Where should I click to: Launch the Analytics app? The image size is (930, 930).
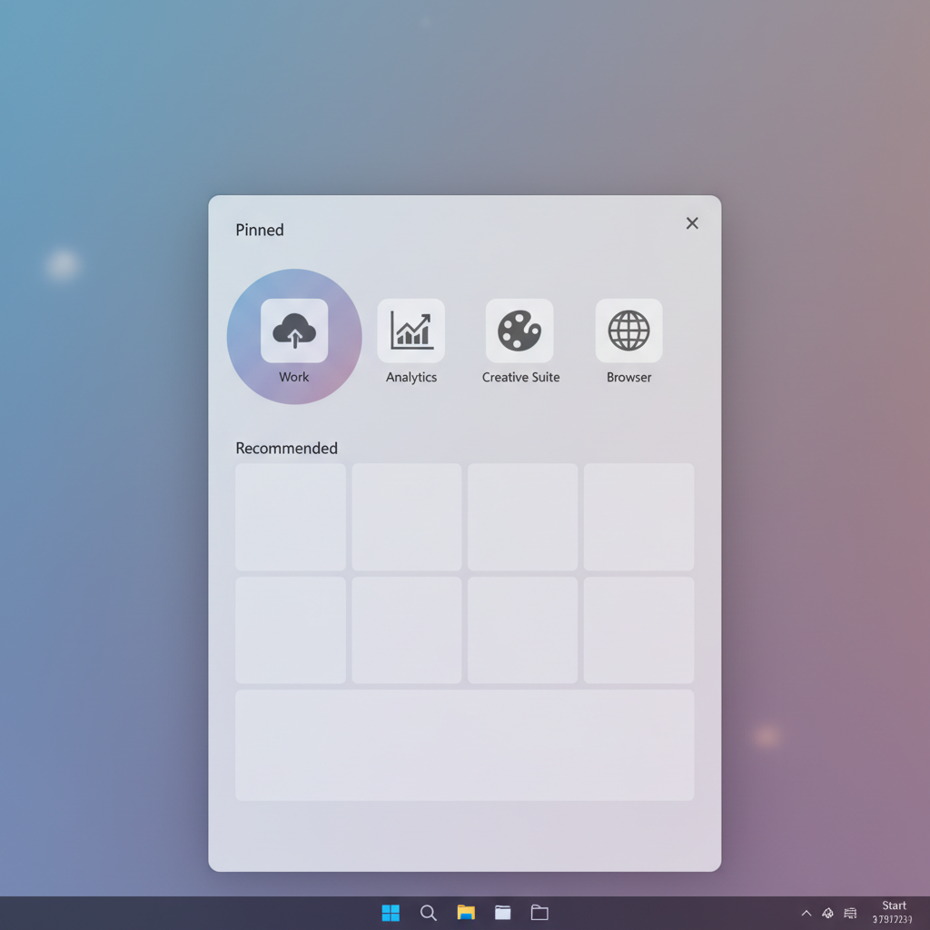(411, 330)
